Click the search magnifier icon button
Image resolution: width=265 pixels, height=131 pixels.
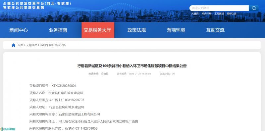254,8
